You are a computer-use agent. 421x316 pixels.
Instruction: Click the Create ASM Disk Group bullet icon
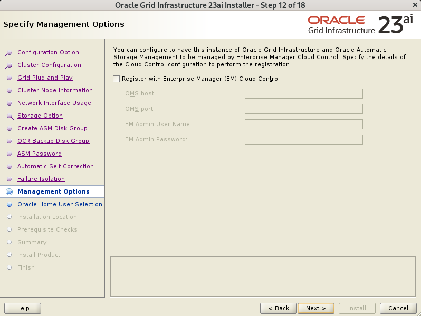click(x=9, y=129)
